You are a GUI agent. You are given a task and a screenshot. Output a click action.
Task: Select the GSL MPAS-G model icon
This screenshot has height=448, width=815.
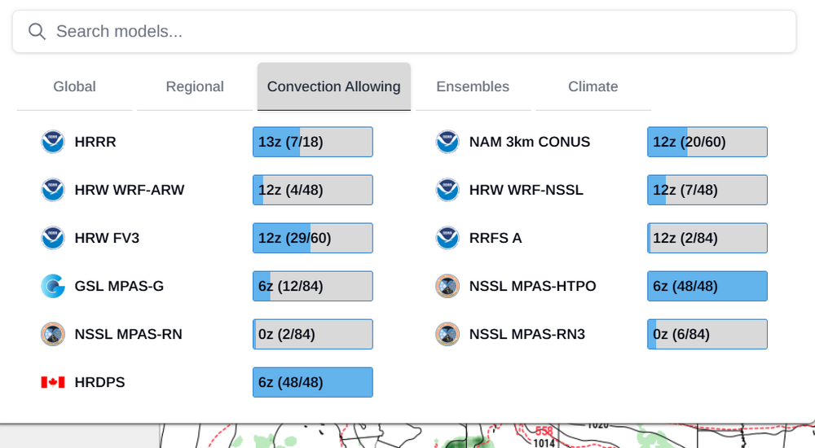(53, 286)
